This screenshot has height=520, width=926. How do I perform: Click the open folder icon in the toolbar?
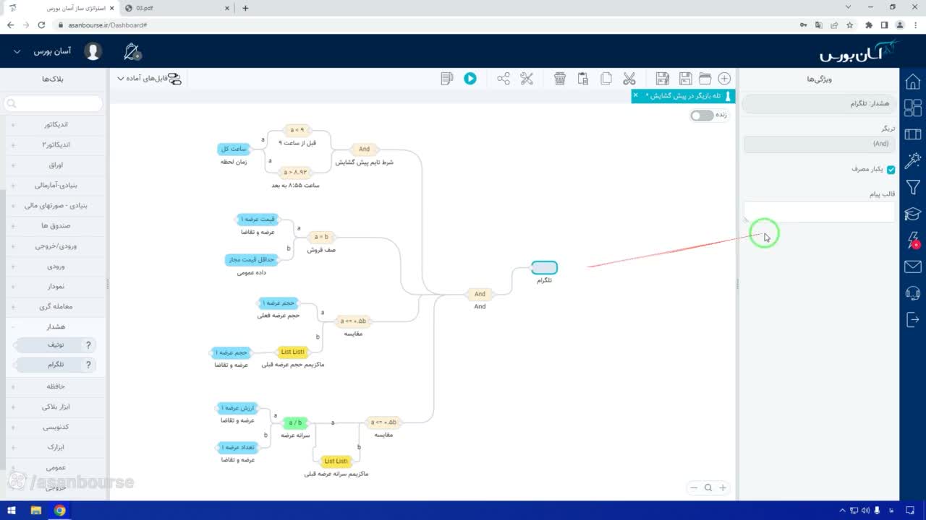(705, 79)
